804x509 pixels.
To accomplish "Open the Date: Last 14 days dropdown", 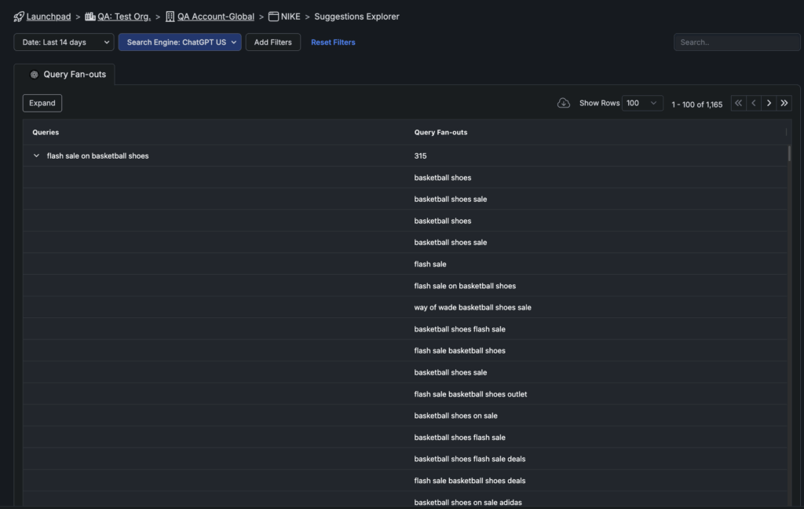I will click(x=64, y=42).
